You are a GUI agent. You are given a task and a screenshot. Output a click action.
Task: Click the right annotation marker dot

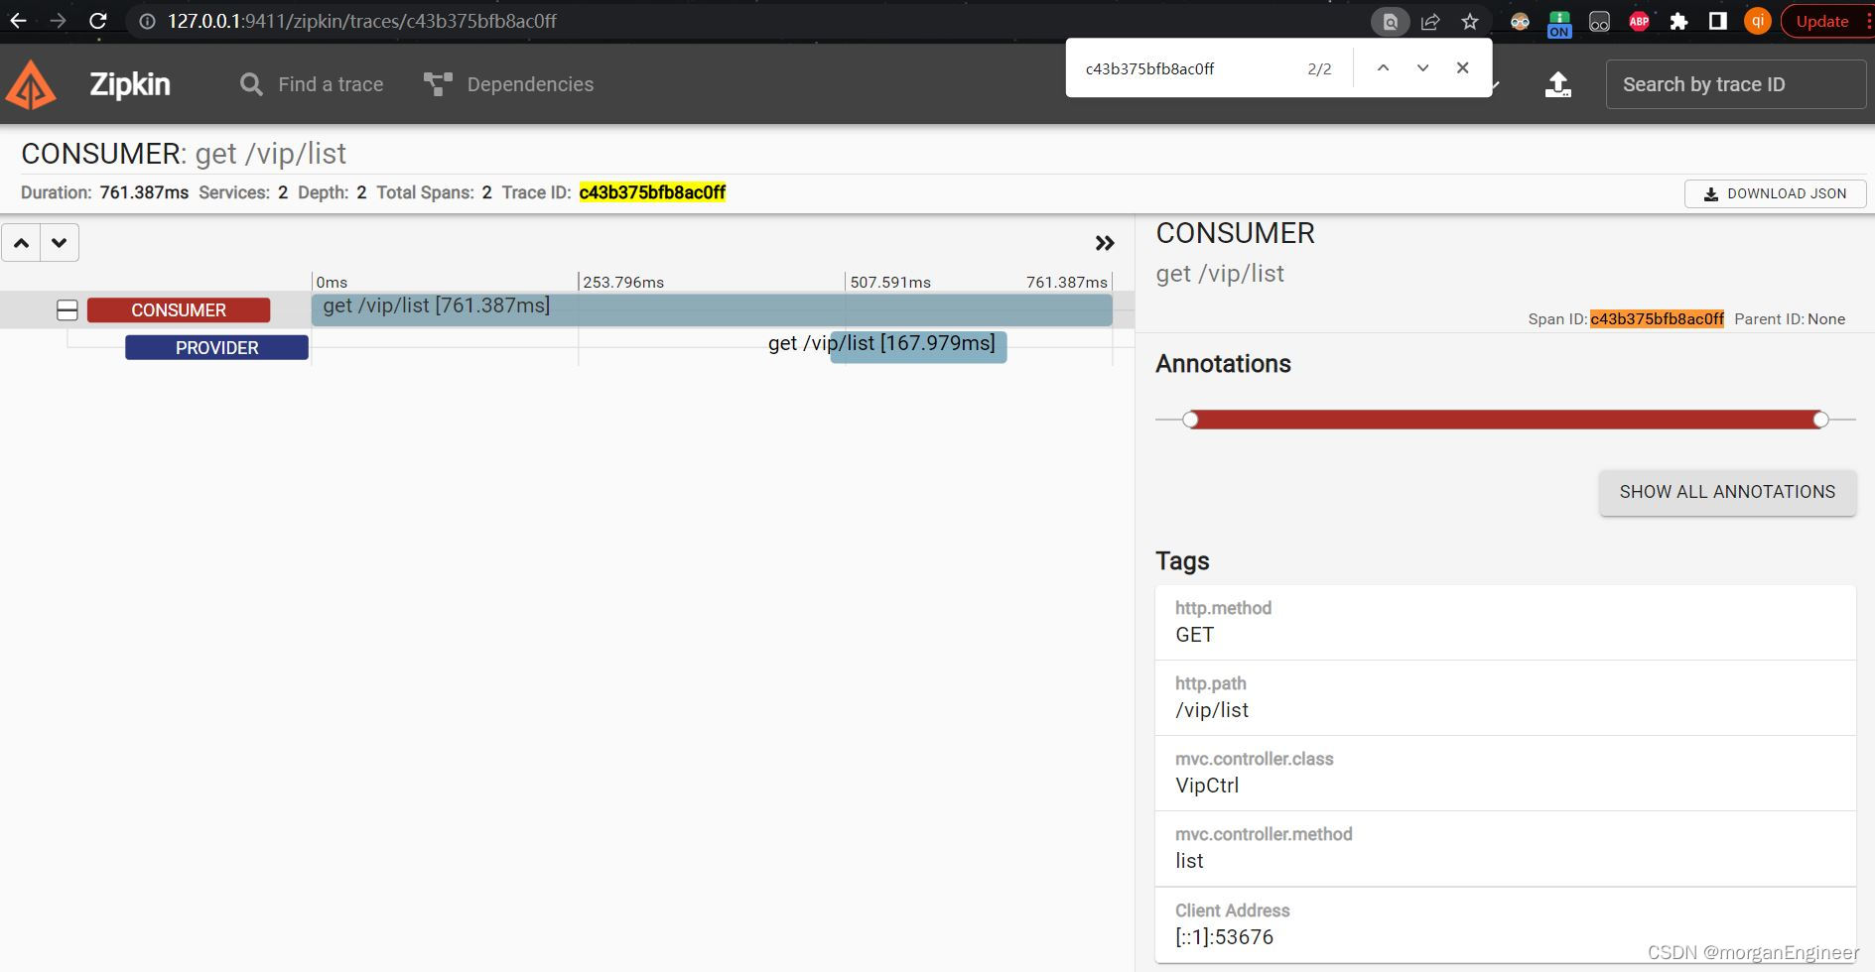pyautogui.click(x=1820, y=420)
